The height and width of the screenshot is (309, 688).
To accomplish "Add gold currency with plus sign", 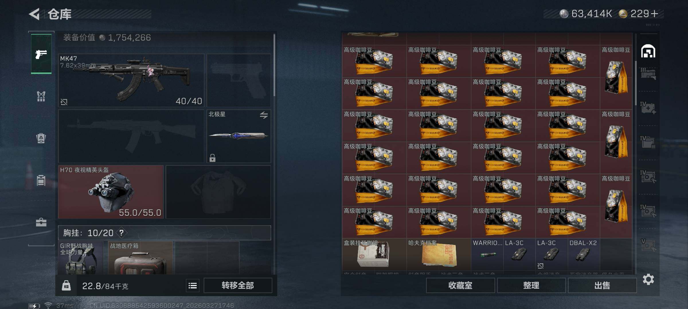I will click(x=654, y=14).
